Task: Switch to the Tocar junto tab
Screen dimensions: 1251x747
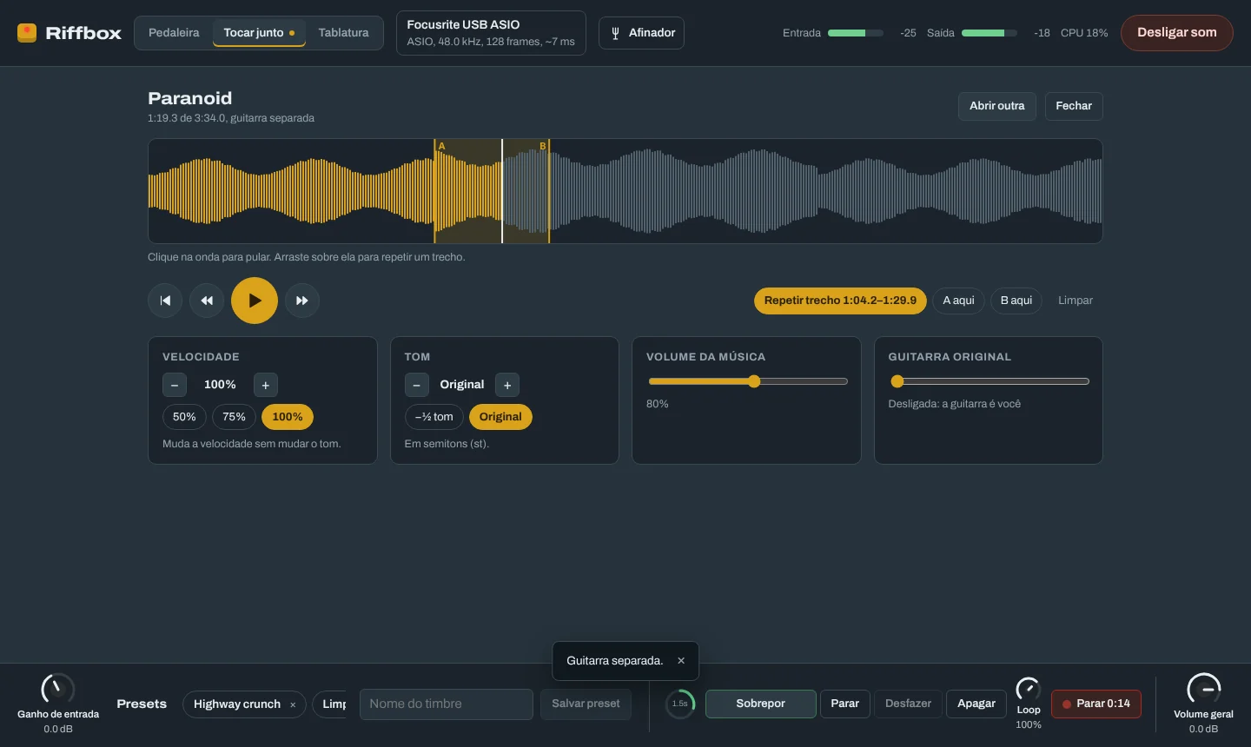Action: tap(259, 33)
